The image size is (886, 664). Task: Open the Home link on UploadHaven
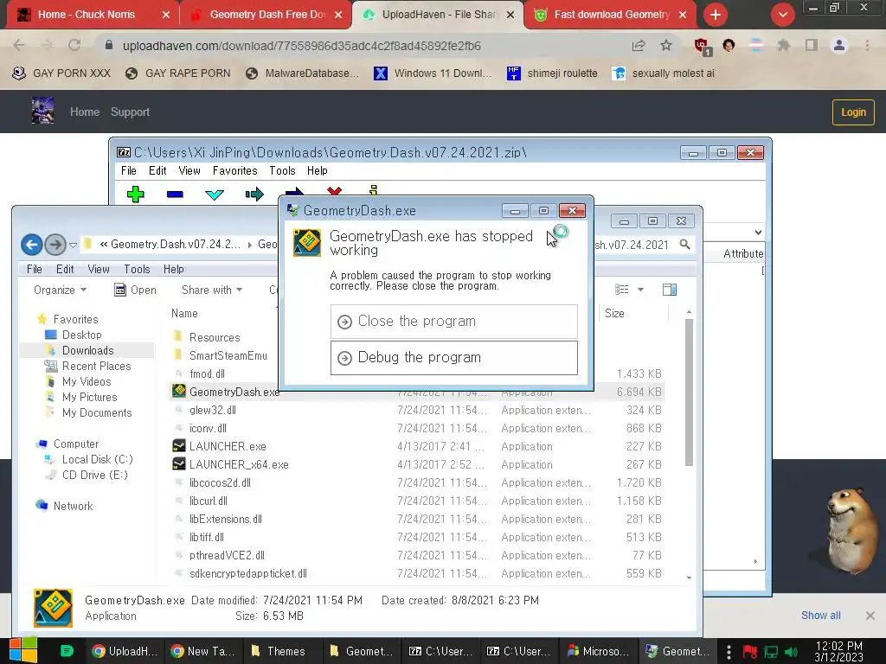85,112
